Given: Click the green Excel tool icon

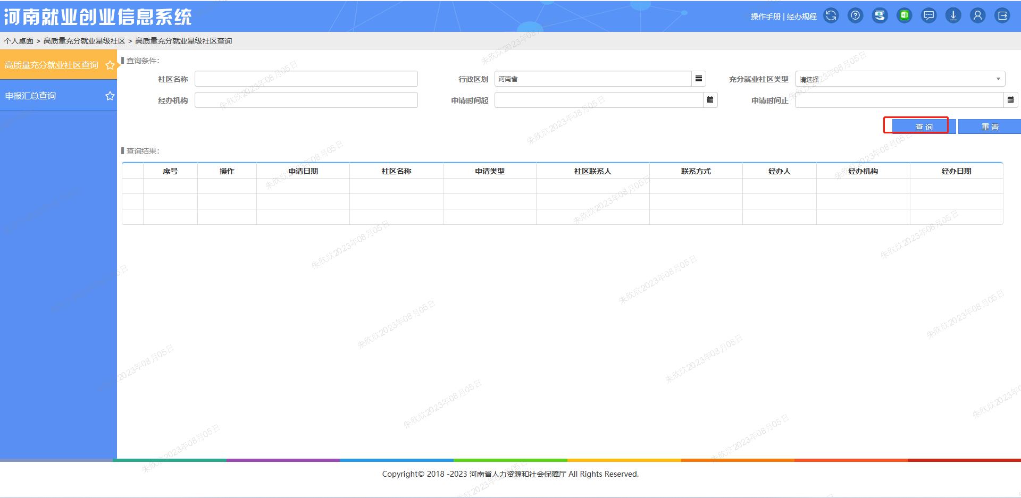Looking at the screenshot, I should [x=904, y=15].
